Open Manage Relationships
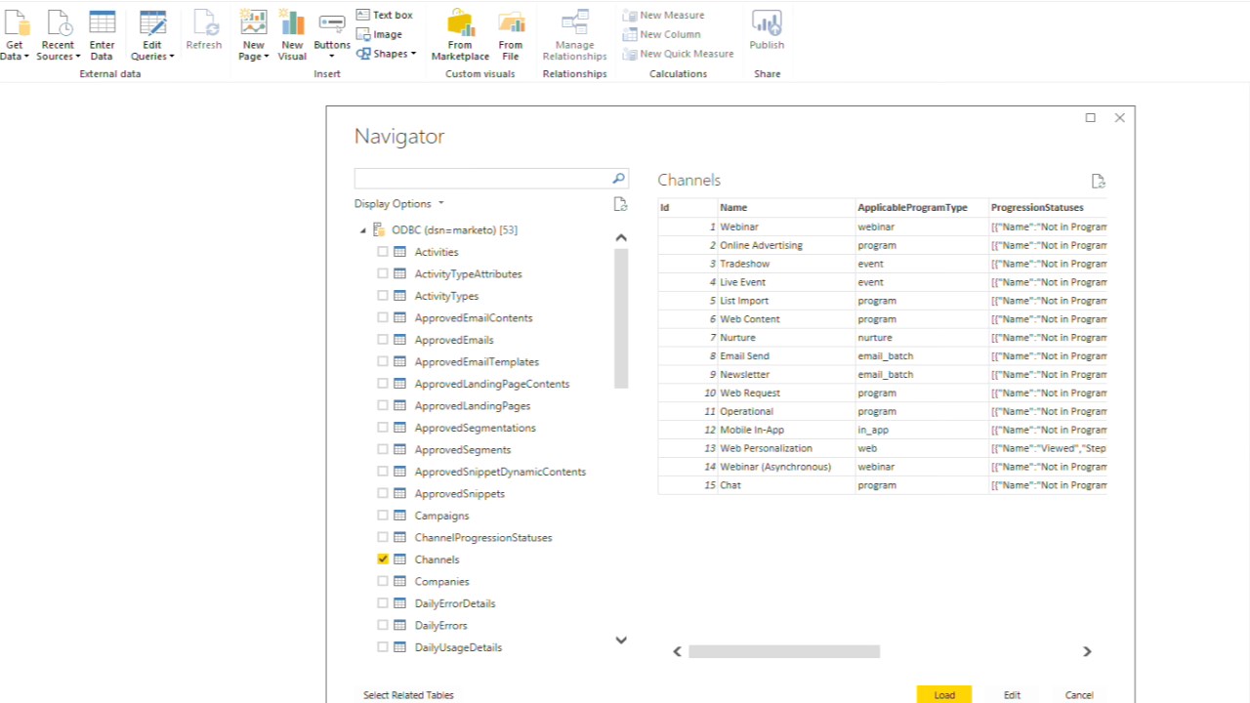 point(574,36)
